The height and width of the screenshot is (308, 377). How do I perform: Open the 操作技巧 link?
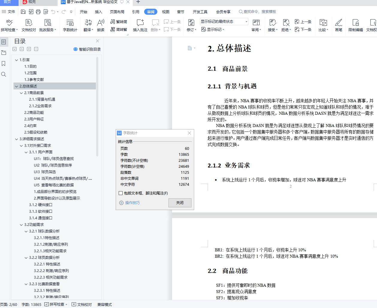tap(129, 203)
